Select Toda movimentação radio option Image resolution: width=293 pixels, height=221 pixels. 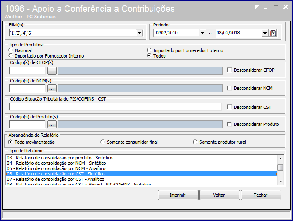10,142
